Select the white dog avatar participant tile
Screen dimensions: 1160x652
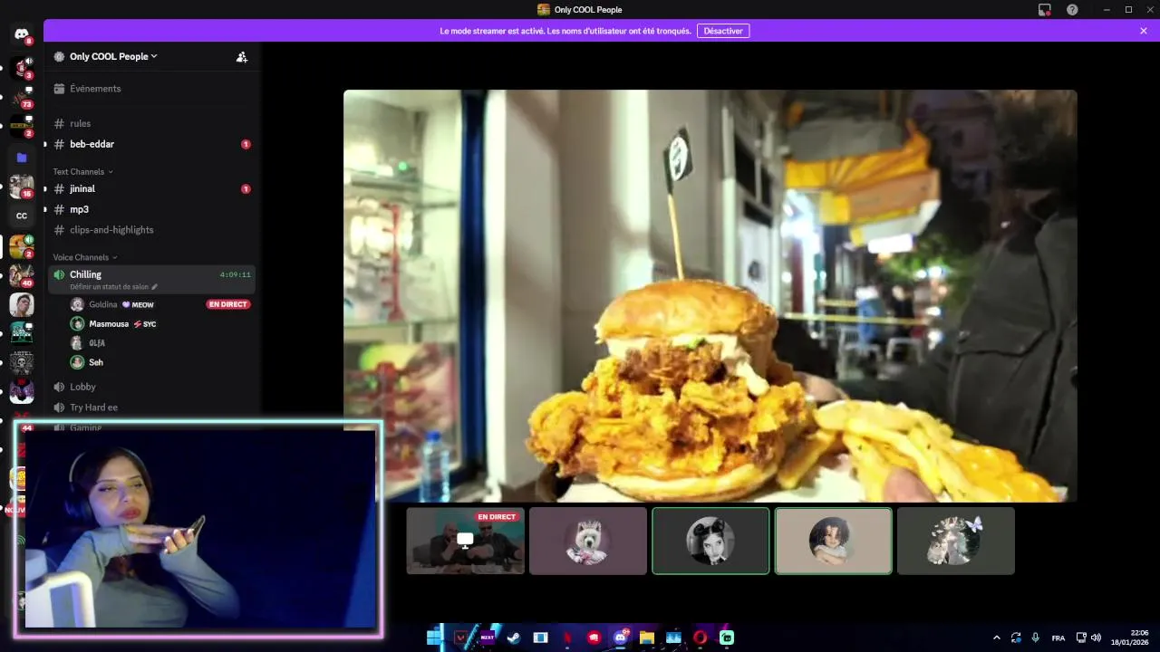pos(588,541)
